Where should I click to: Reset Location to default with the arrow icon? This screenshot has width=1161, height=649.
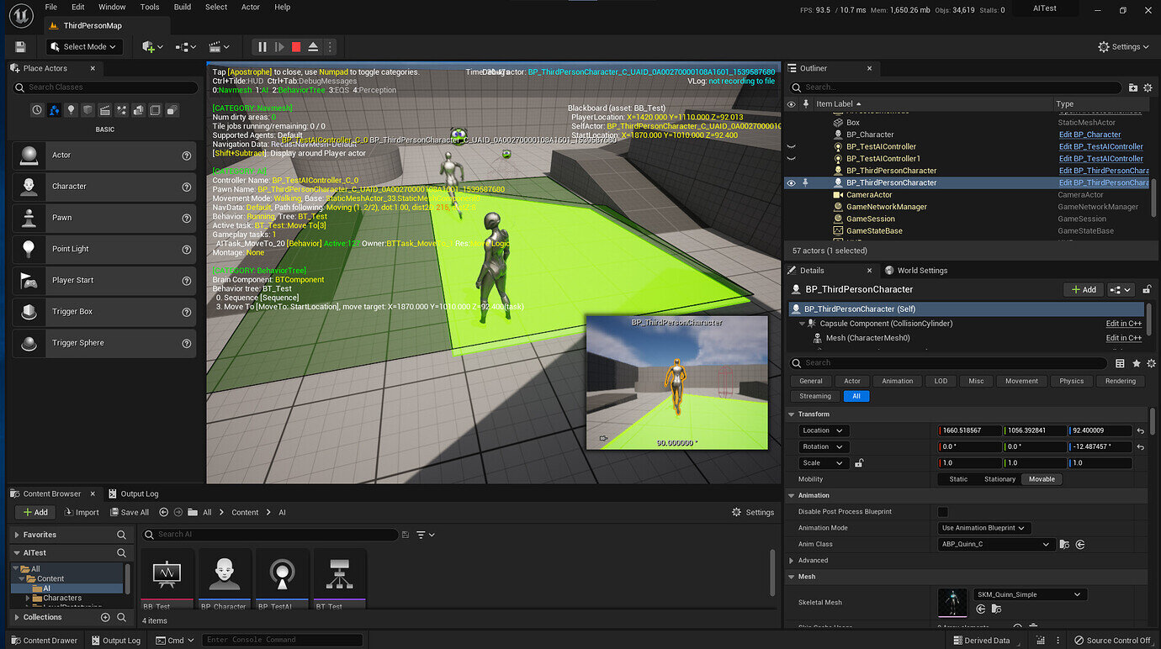[x=1140, y=430]
